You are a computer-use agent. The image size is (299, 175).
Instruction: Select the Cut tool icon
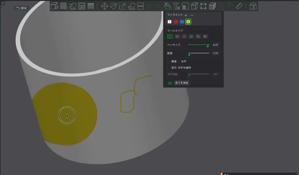click(x=140, y=6)
